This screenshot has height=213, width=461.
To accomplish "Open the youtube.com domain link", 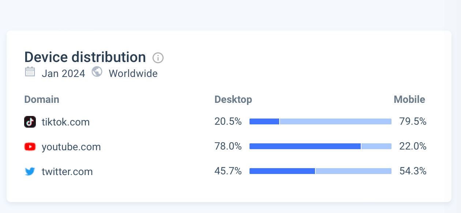I will coord(71,147).
